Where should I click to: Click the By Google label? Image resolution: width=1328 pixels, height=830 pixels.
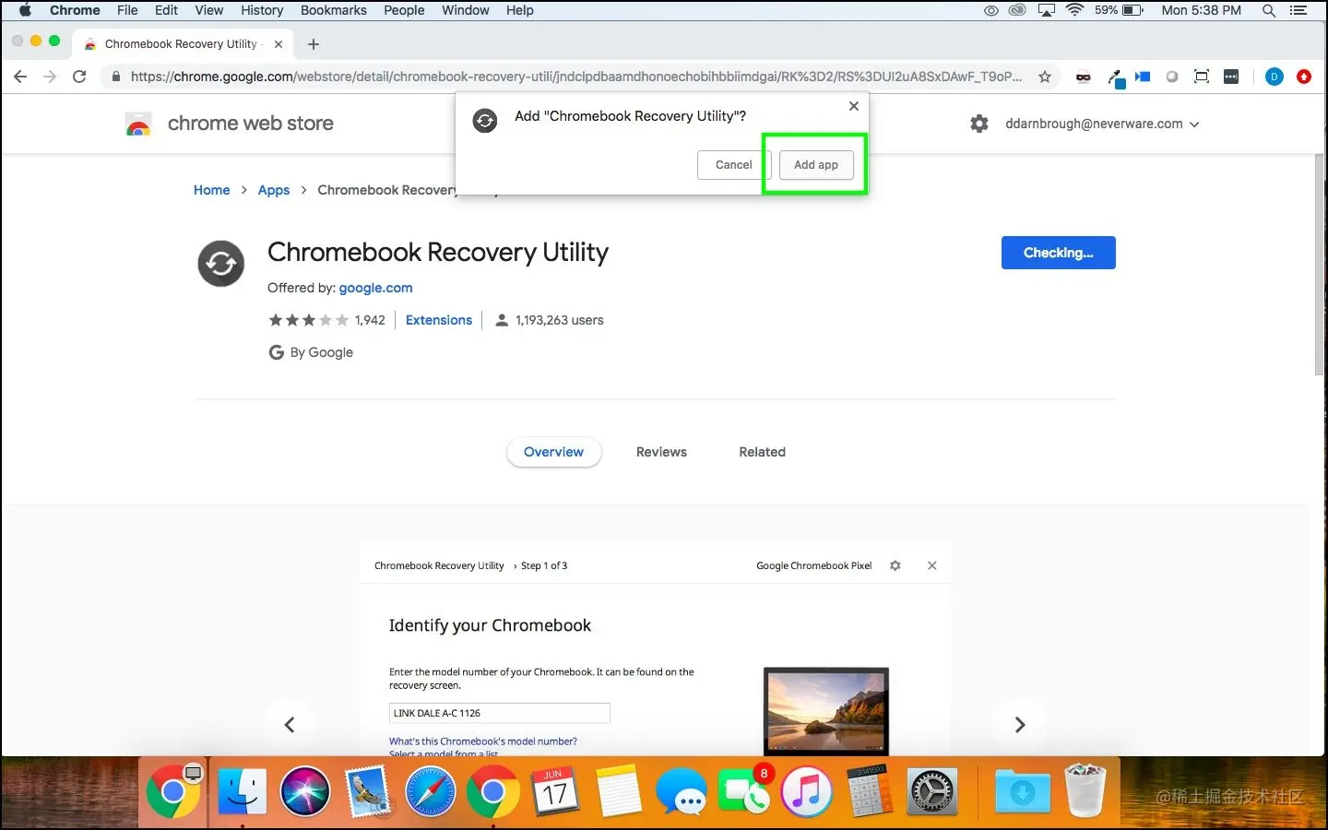(311, 352)
